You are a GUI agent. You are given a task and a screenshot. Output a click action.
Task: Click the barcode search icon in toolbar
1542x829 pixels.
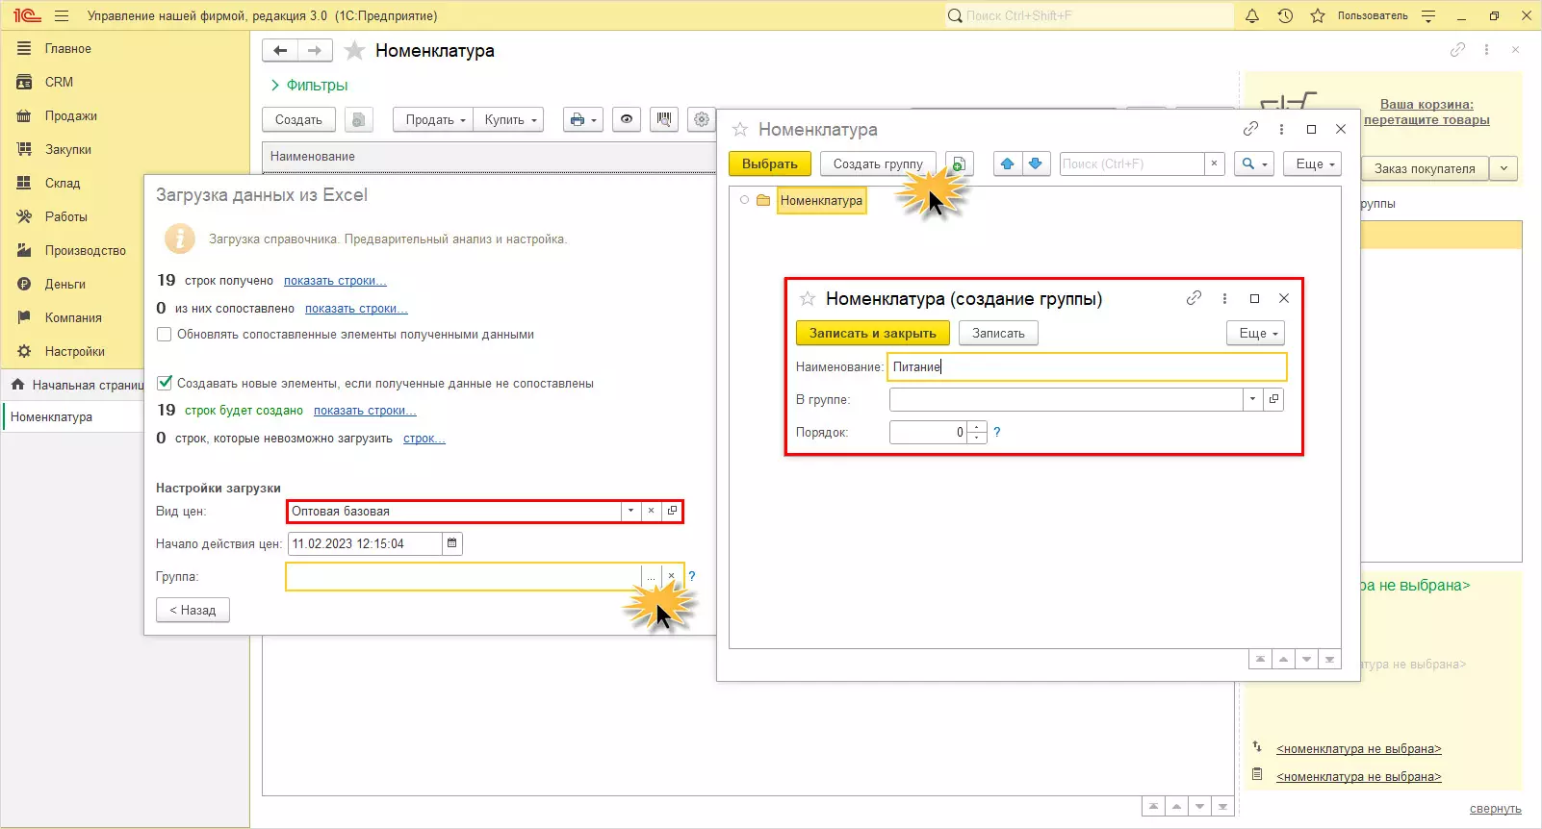[663, 119]
